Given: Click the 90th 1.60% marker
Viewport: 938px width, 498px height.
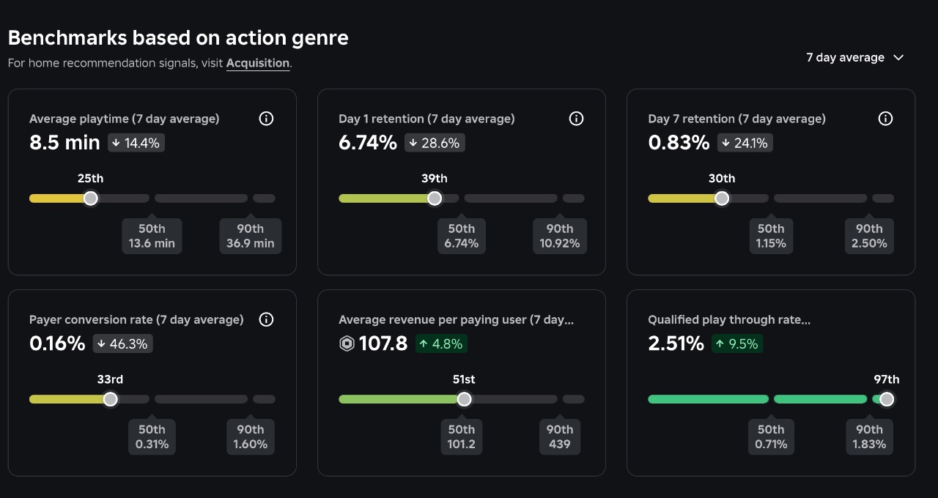Looking at the screenshot, I should pos(251,436).
